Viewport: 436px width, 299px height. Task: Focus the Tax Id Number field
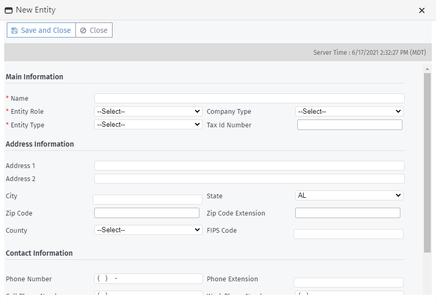click(350, 125)
